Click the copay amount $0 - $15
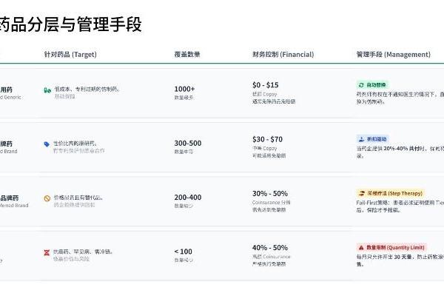444x296 pixels. pyautogui.click(x=266, y=85)
